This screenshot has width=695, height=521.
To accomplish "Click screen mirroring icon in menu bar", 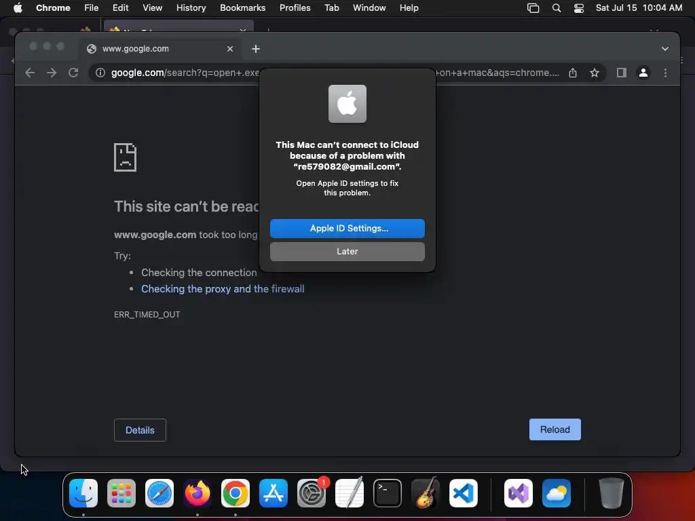I will (x=533, y=7).
